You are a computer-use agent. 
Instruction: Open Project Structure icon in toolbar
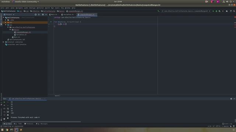pyautogui.click(x=227, y=11)
